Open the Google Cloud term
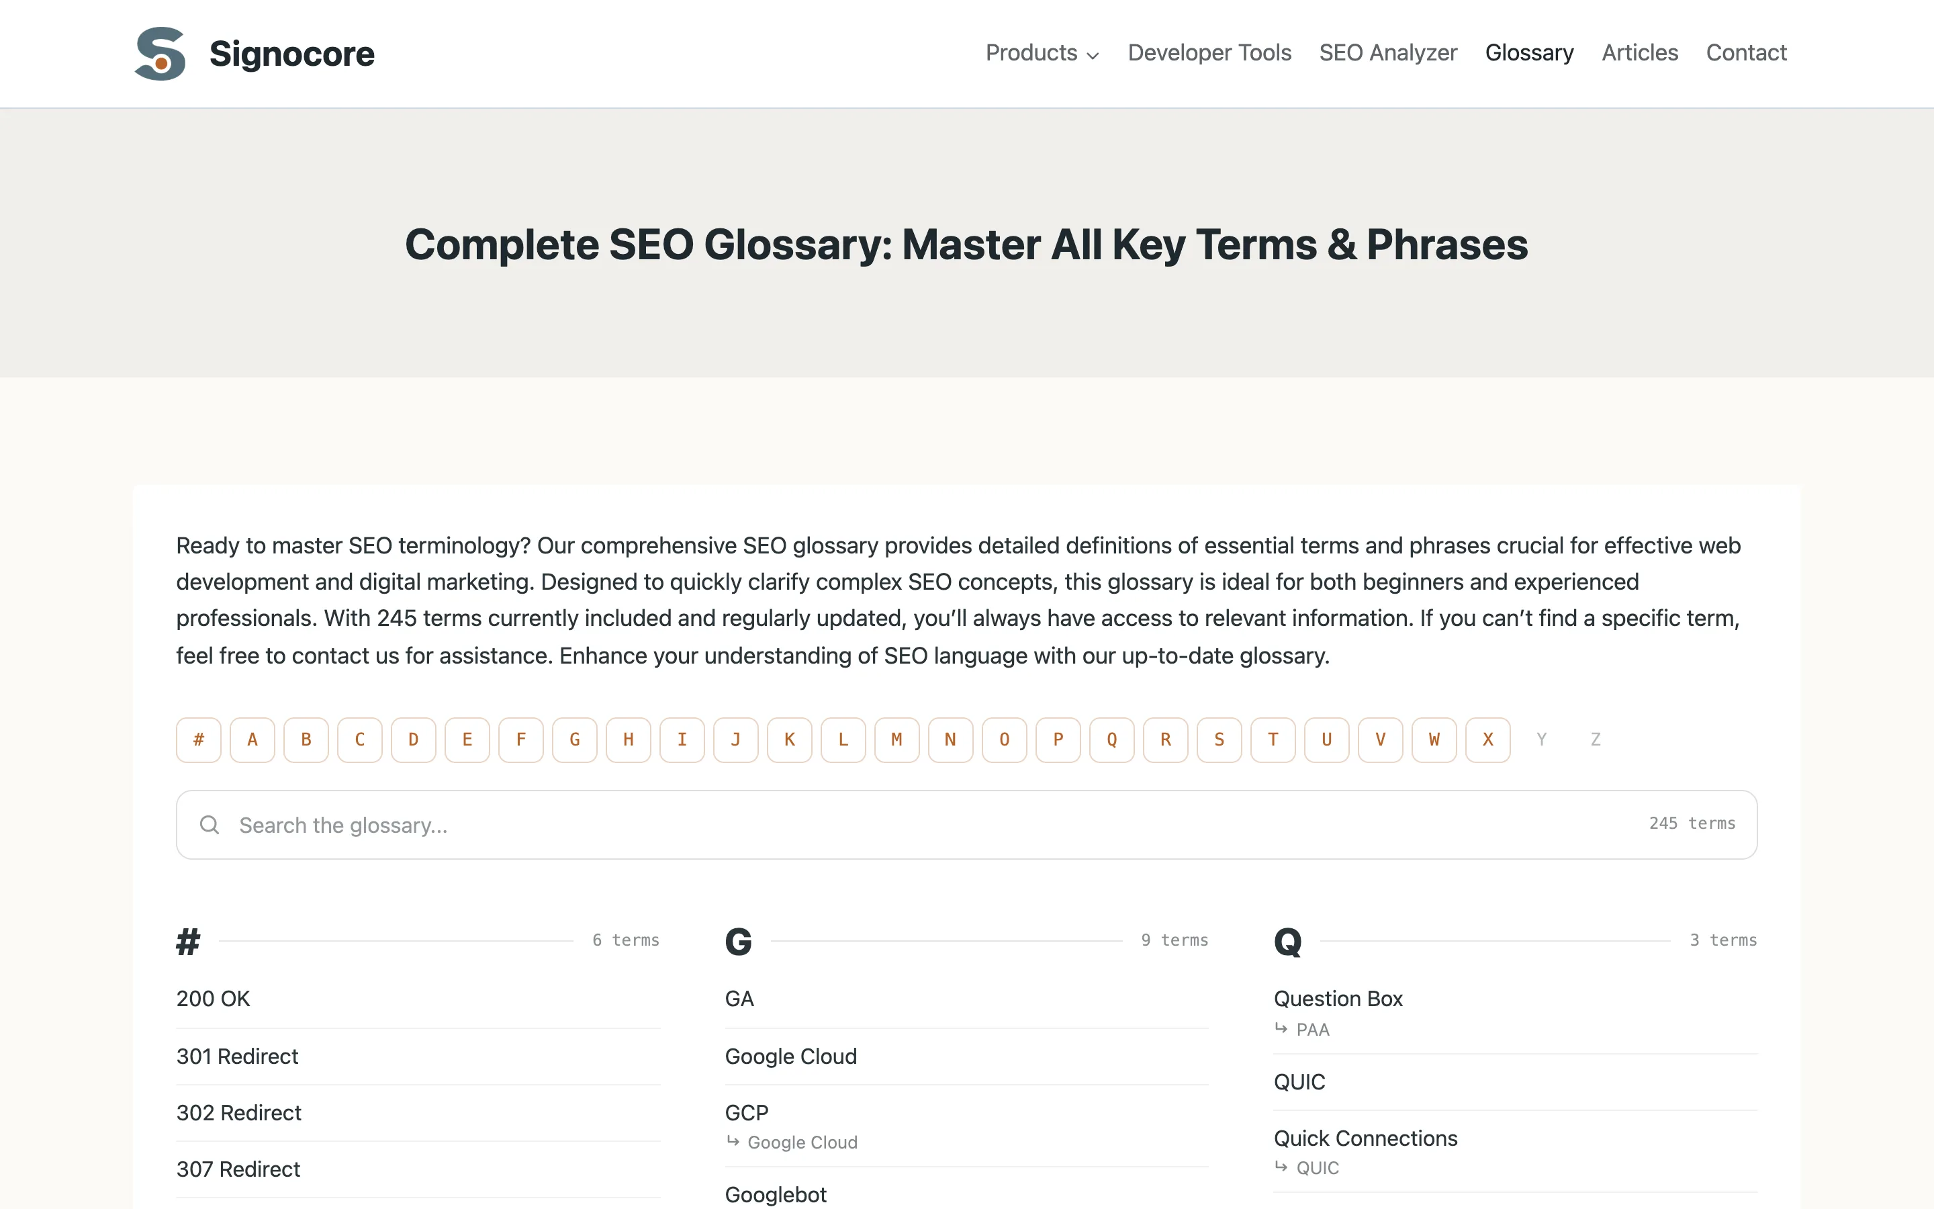 point(790,1057)
